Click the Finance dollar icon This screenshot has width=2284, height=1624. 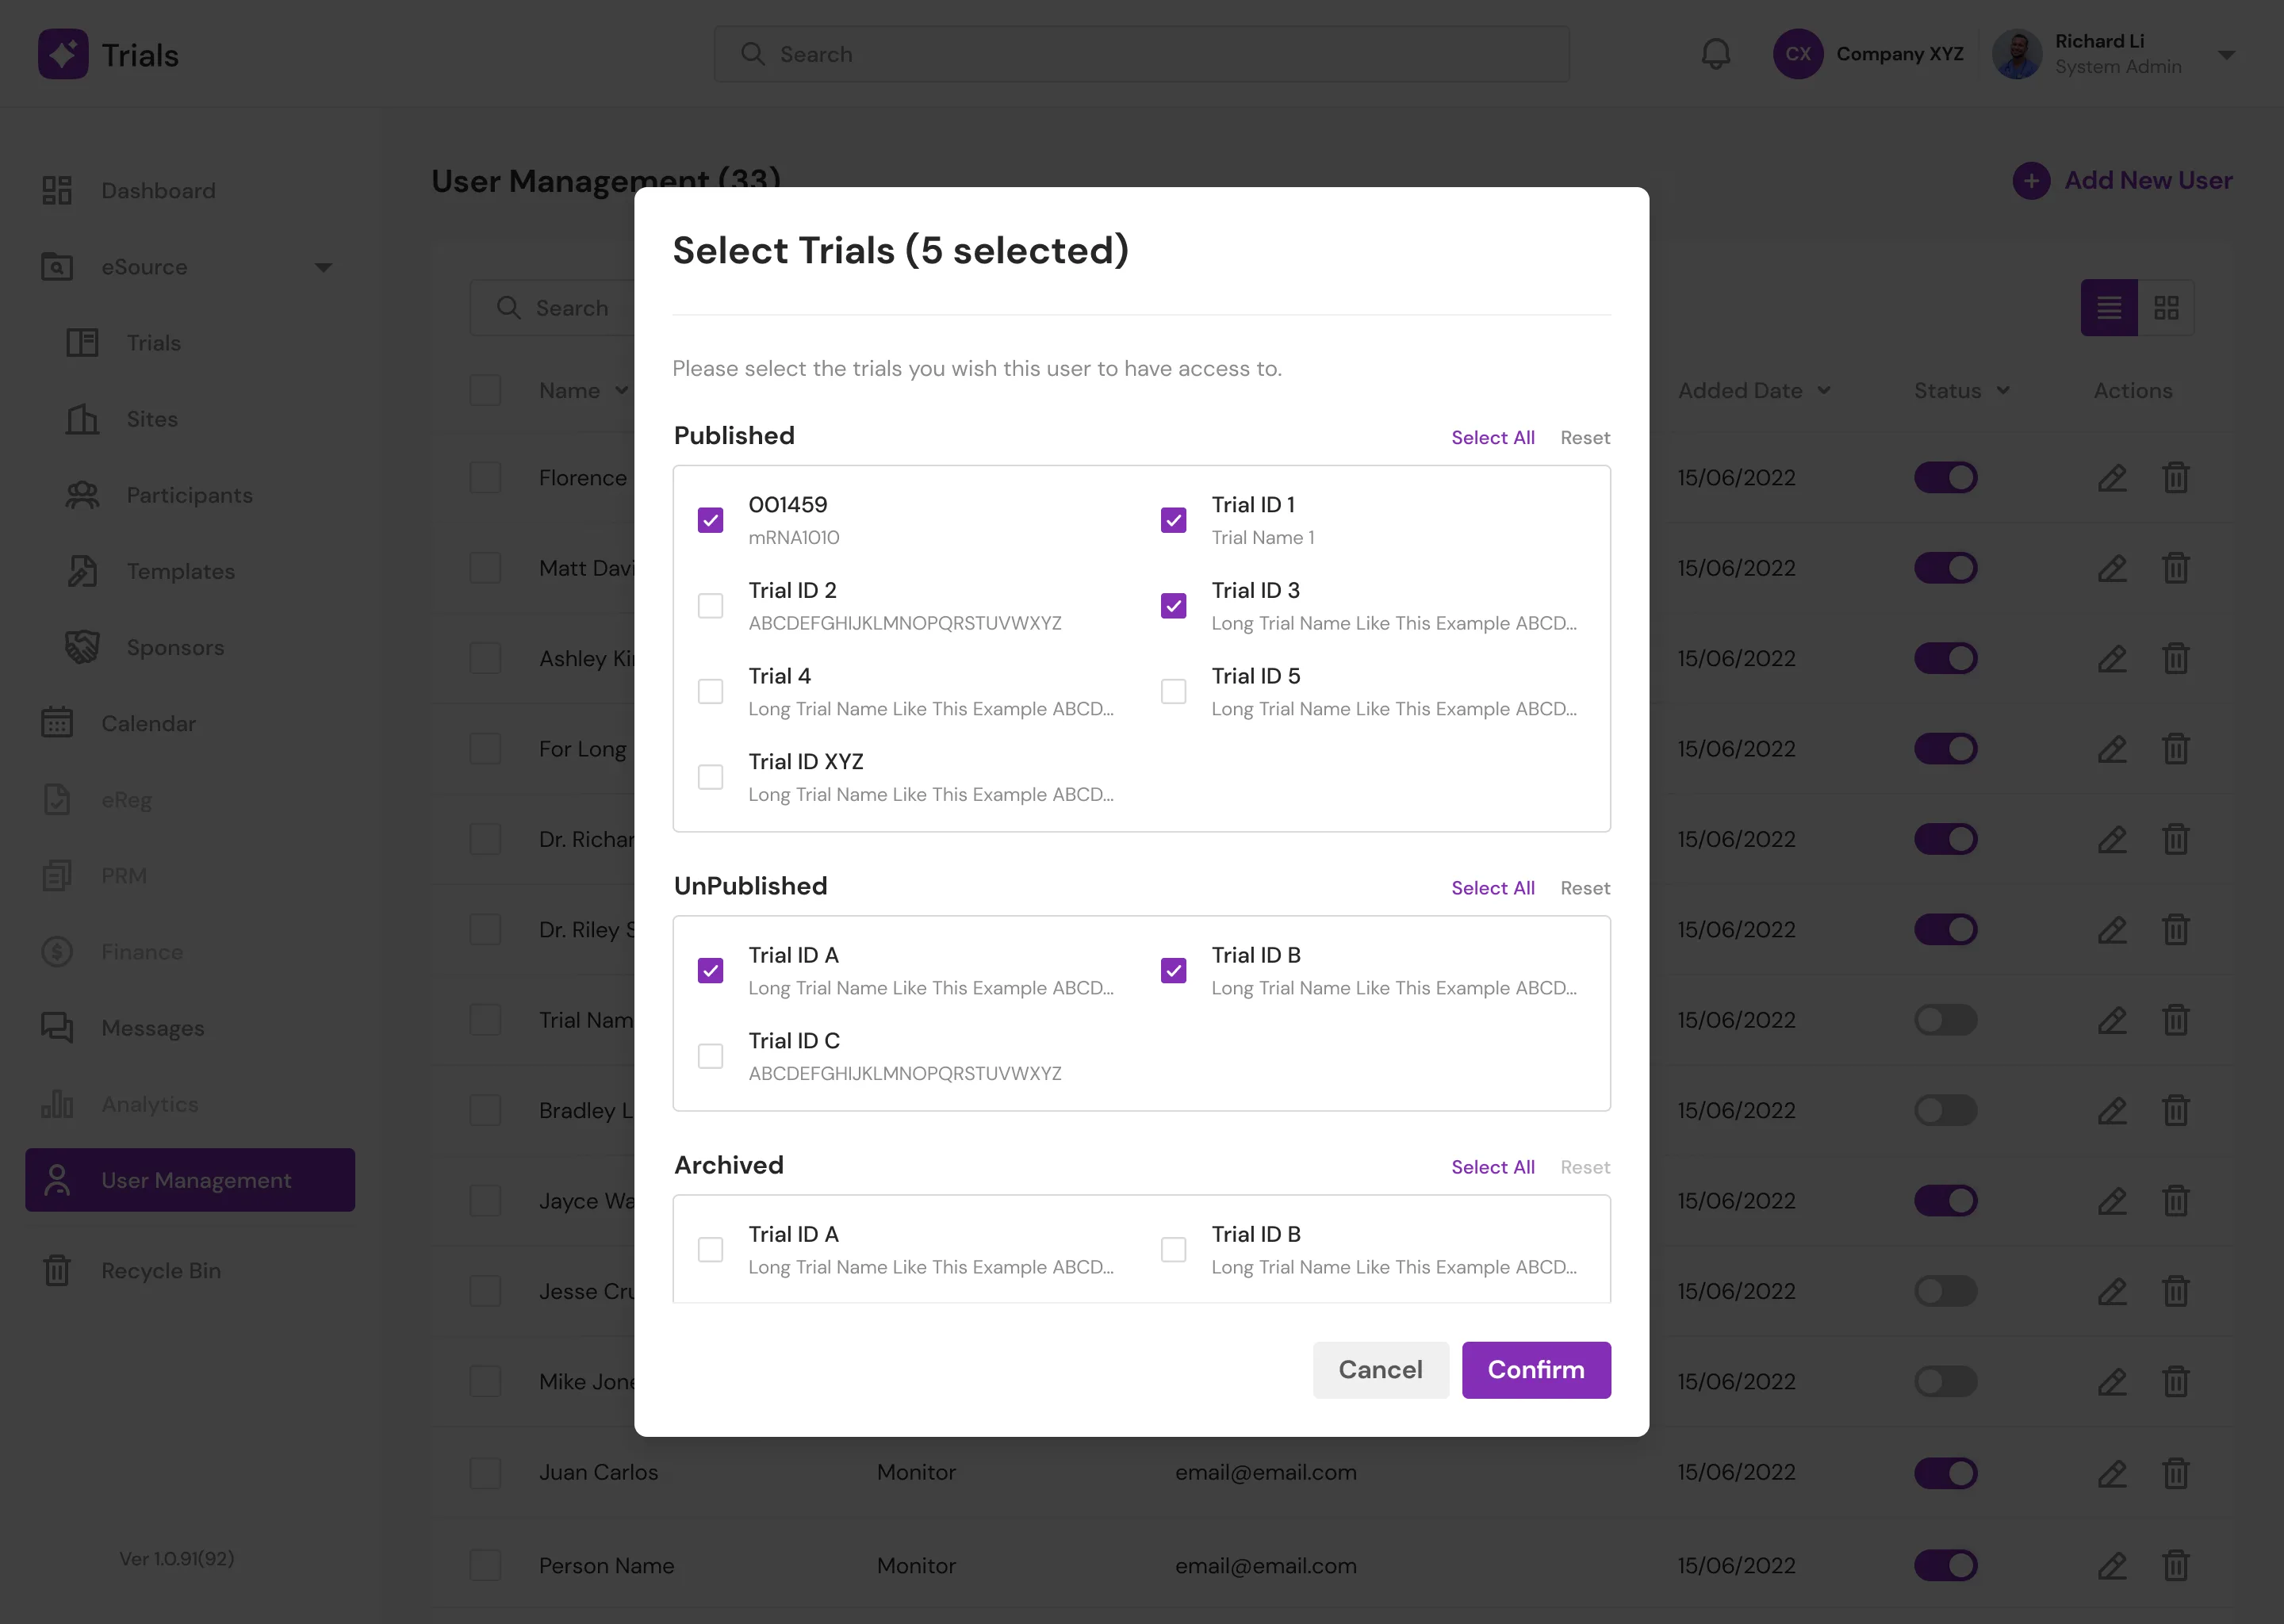[57, 951]
